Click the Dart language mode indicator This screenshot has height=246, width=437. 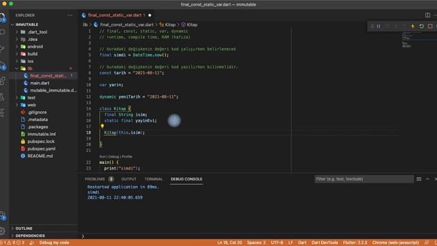(302, 243)
